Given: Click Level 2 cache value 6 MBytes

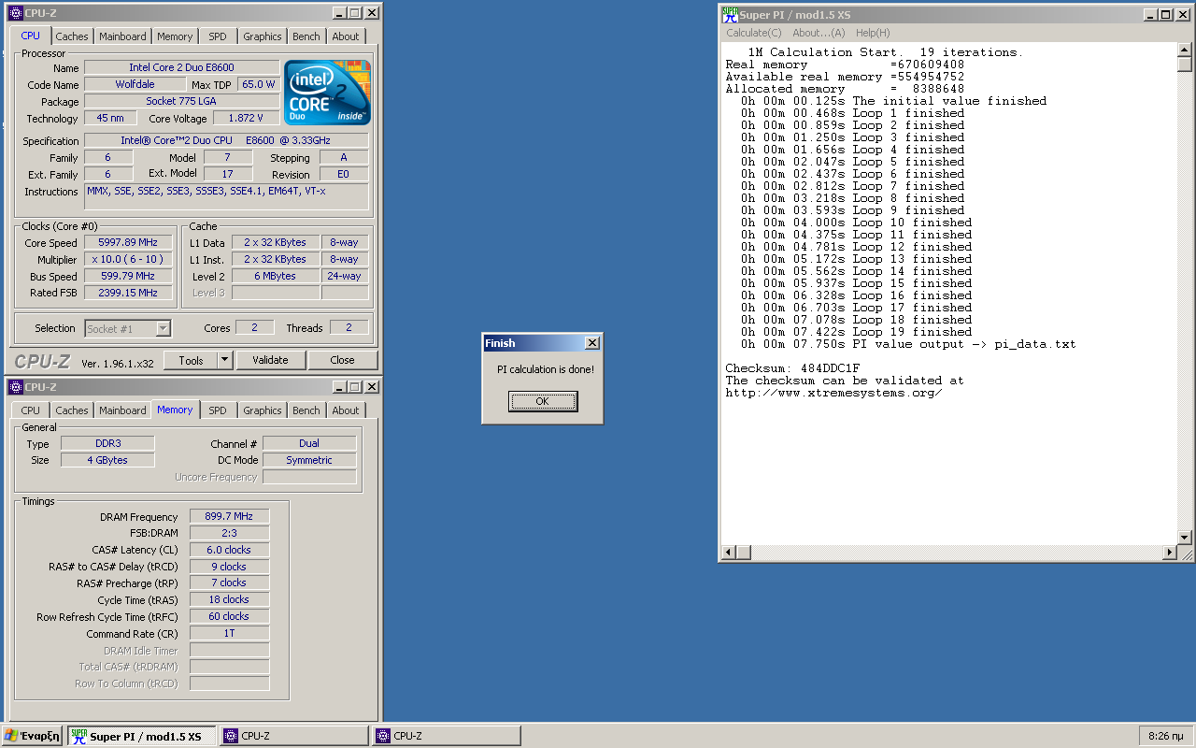Looking at the screenshot, I should click(x=276, y=276).
